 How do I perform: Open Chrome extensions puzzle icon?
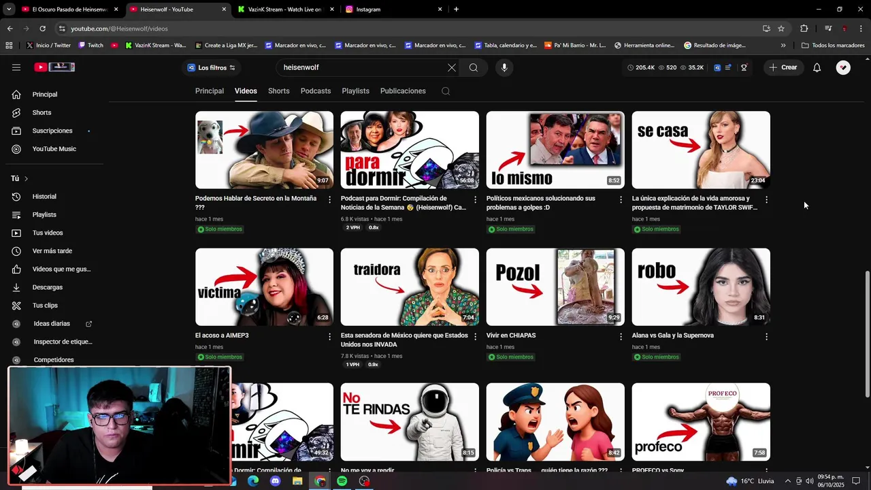pos(804,29)
